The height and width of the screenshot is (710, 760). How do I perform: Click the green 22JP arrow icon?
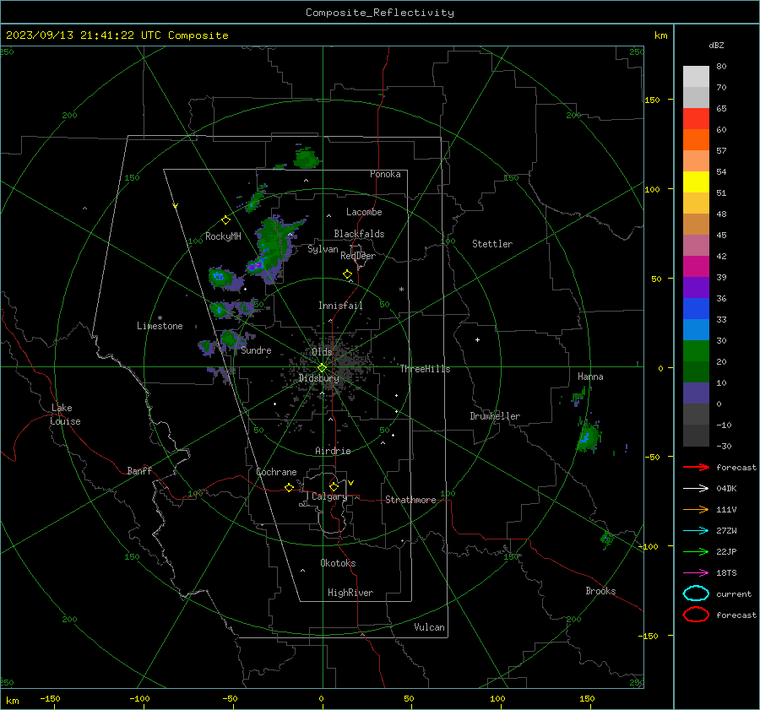(696, 551)
